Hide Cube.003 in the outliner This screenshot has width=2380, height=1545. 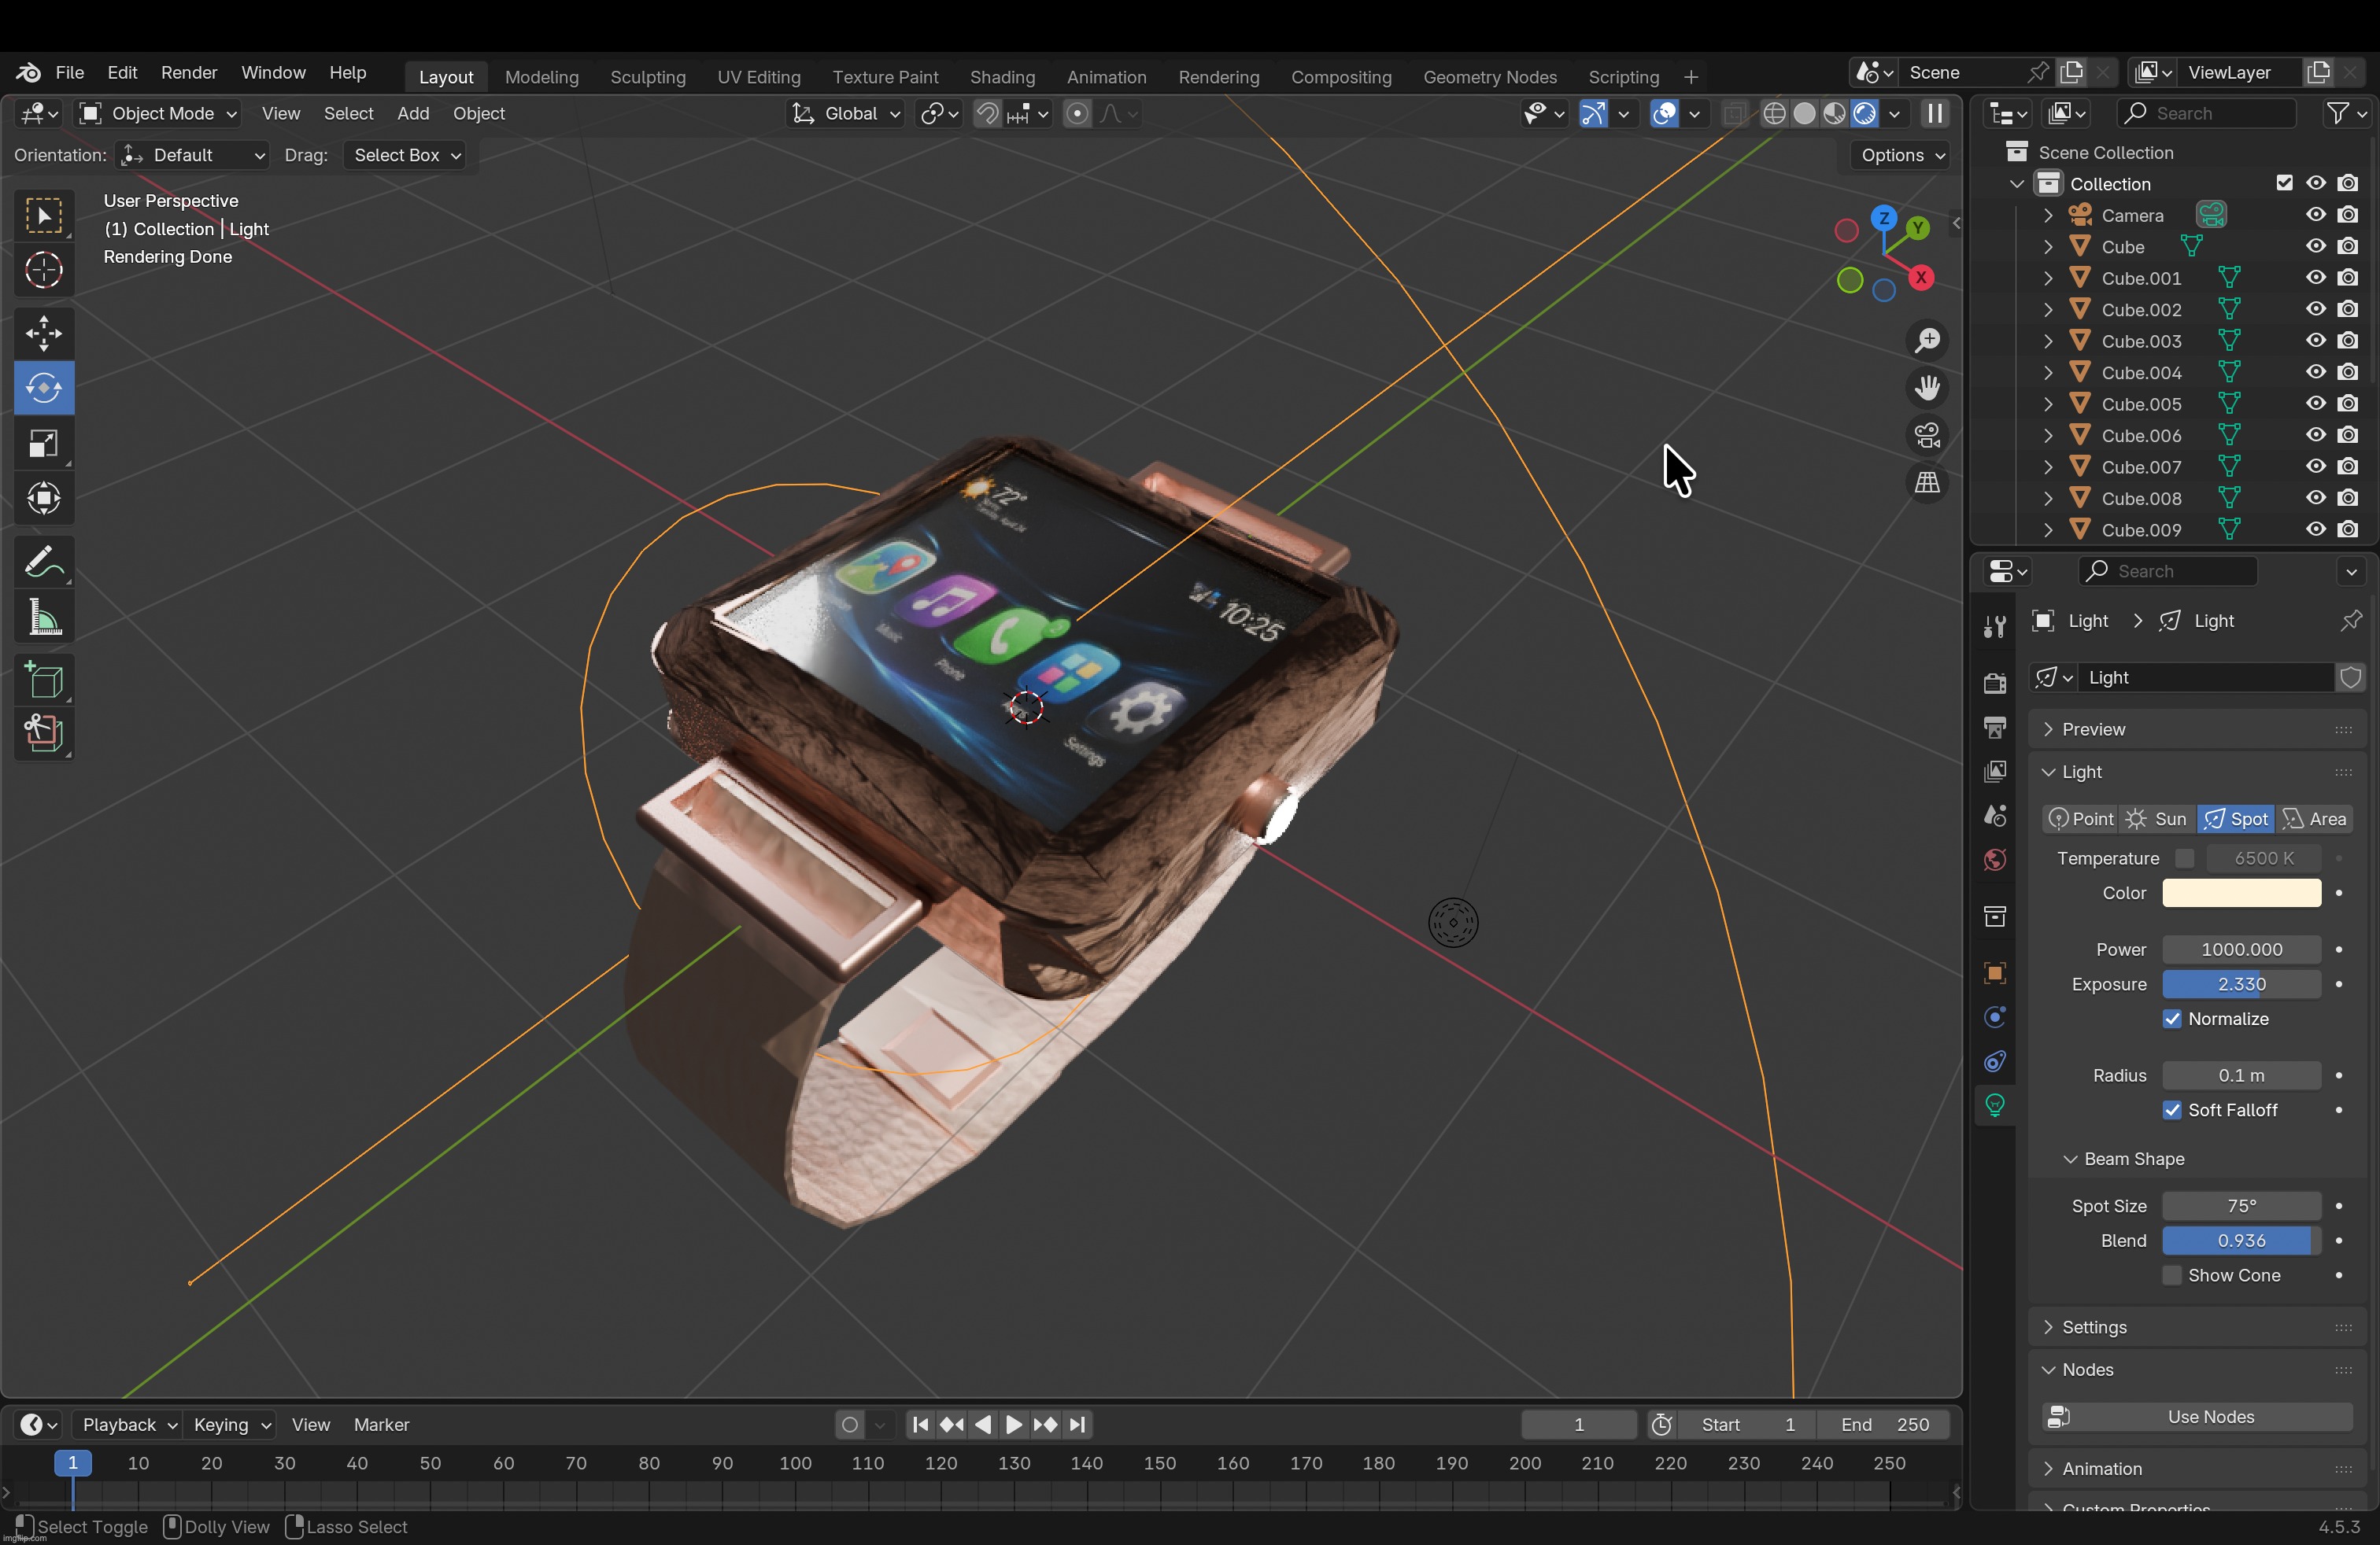click(2316, 341)
